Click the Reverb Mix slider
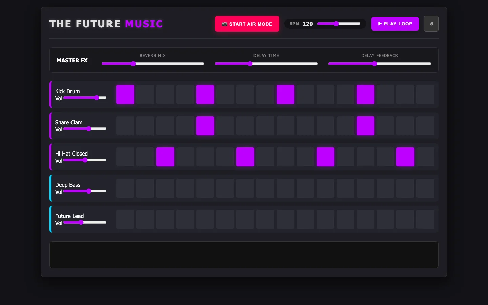Viewport: 488px width, 305px height. tap(153, 64)
